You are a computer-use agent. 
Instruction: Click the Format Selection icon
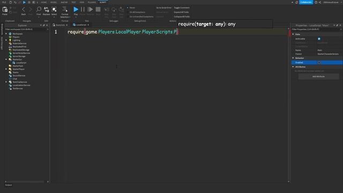[x=65, y=9]
